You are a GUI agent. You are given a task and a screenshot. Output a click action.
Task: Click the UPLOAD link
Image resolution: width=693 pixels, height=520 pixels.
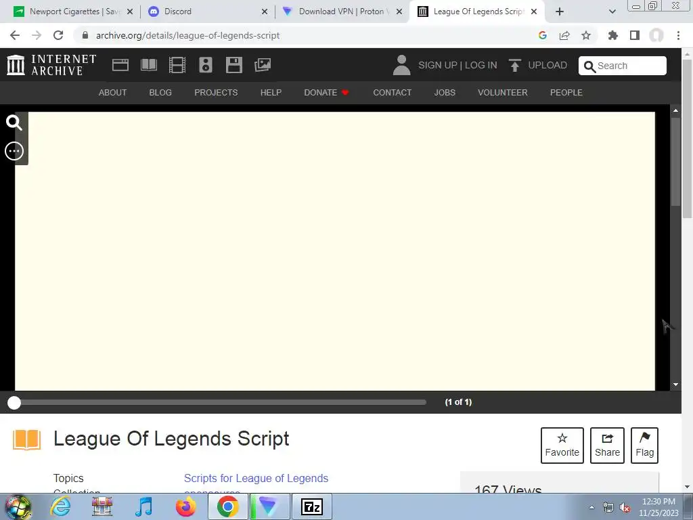click(x=547, y=65)
